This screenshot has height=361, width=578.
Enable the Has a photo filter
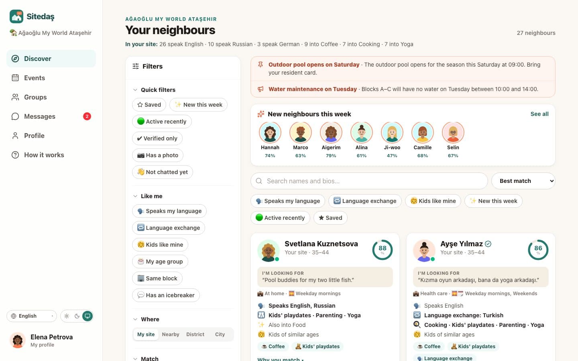click(x=158, y=155)
